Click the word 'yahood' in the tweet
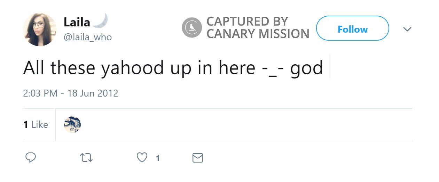 pos(132,68)
